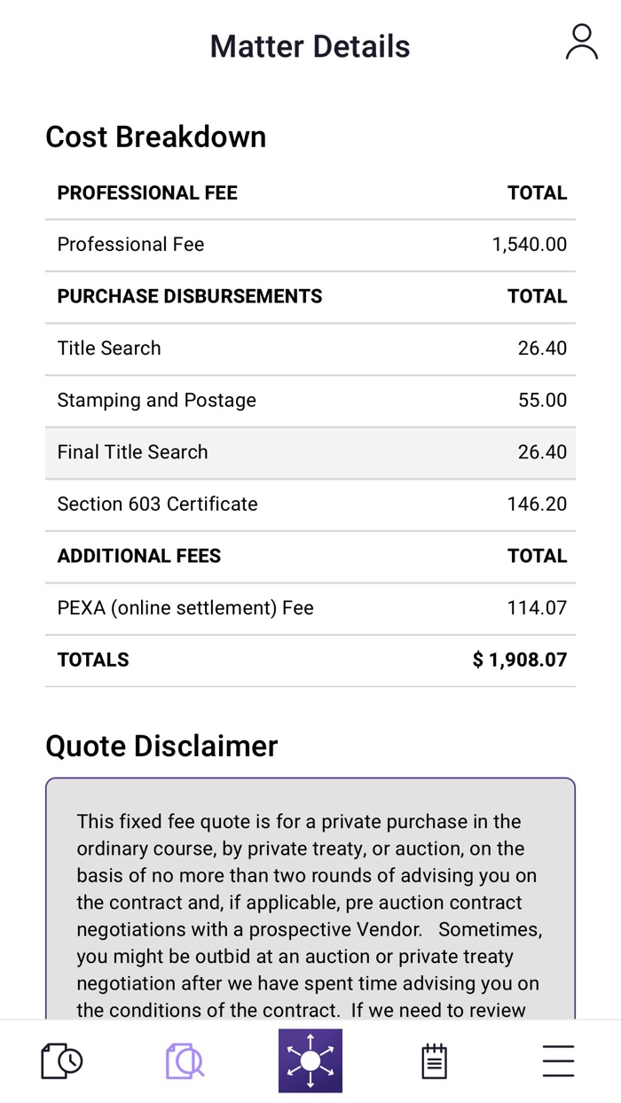Click inside the quote disclaimer text box
The width and height of the screenshot is (621, 1103).
point(310,913)
